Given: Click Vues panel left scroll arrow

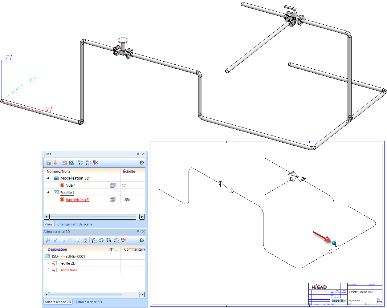Looking at the screenshot, I should pyautogui.click(x=47, y=217).
